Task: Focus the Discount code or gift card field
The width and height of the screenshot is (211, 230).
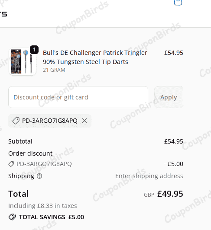Action: pos(78,97)
